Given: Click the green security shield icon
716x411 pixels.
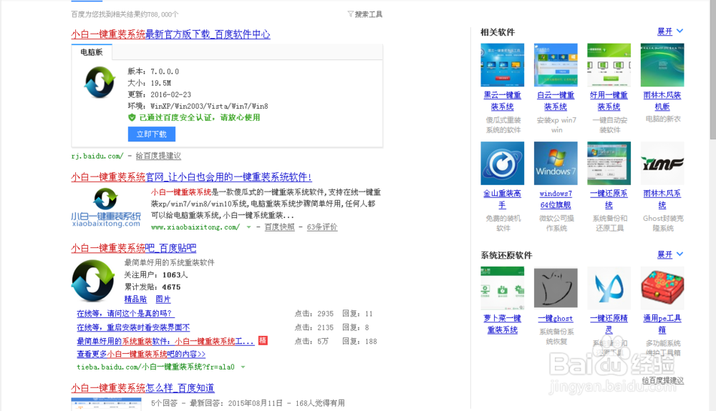Looking at the screenshot, I should click(x=132, y=117).
